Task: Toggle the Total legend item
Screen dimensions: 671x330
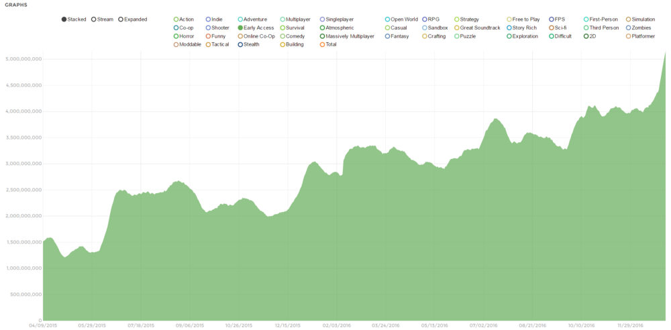Action: click(x=327, y=45)
